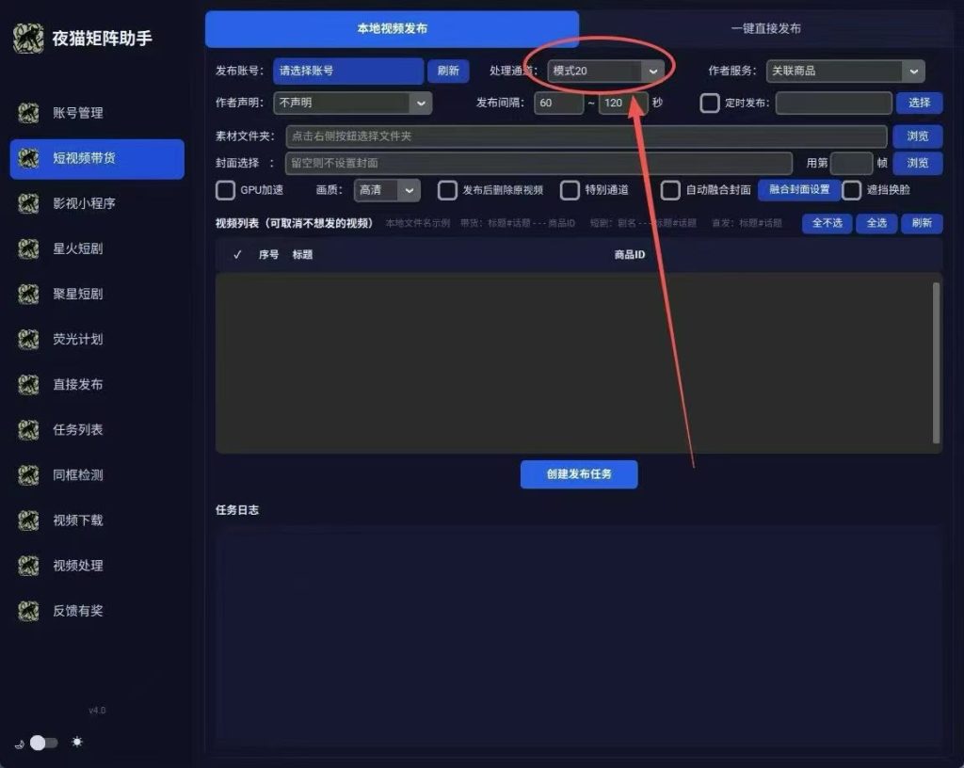Check 发布后删除原视频 option
964x768 pixels.
447,190
